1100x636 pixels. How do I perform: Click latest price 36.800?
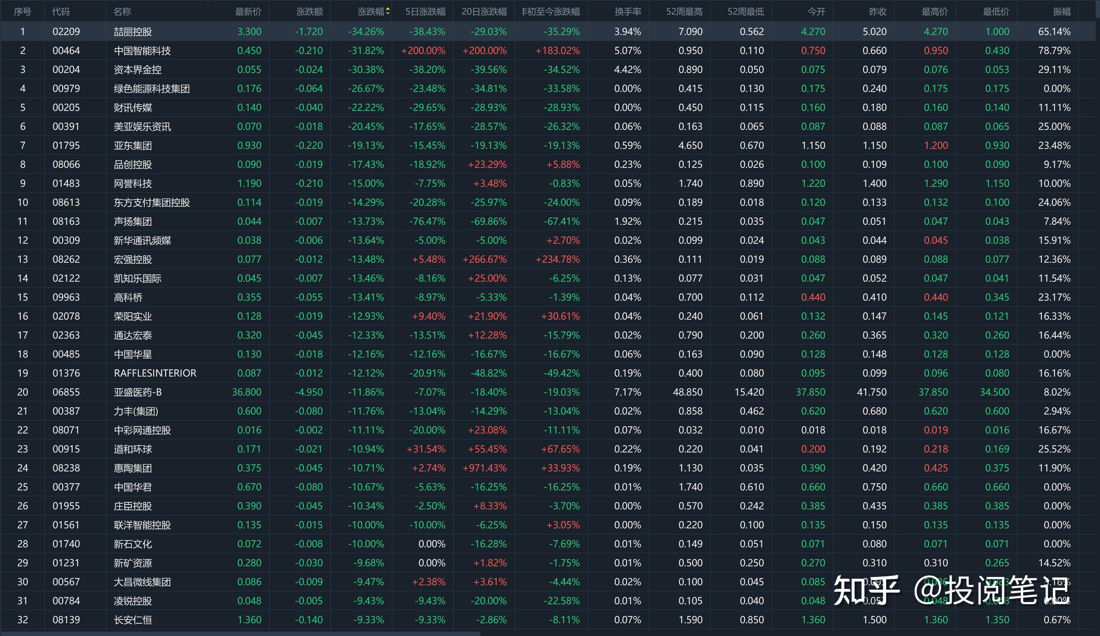pyautogui.click(x=247, y=392)
